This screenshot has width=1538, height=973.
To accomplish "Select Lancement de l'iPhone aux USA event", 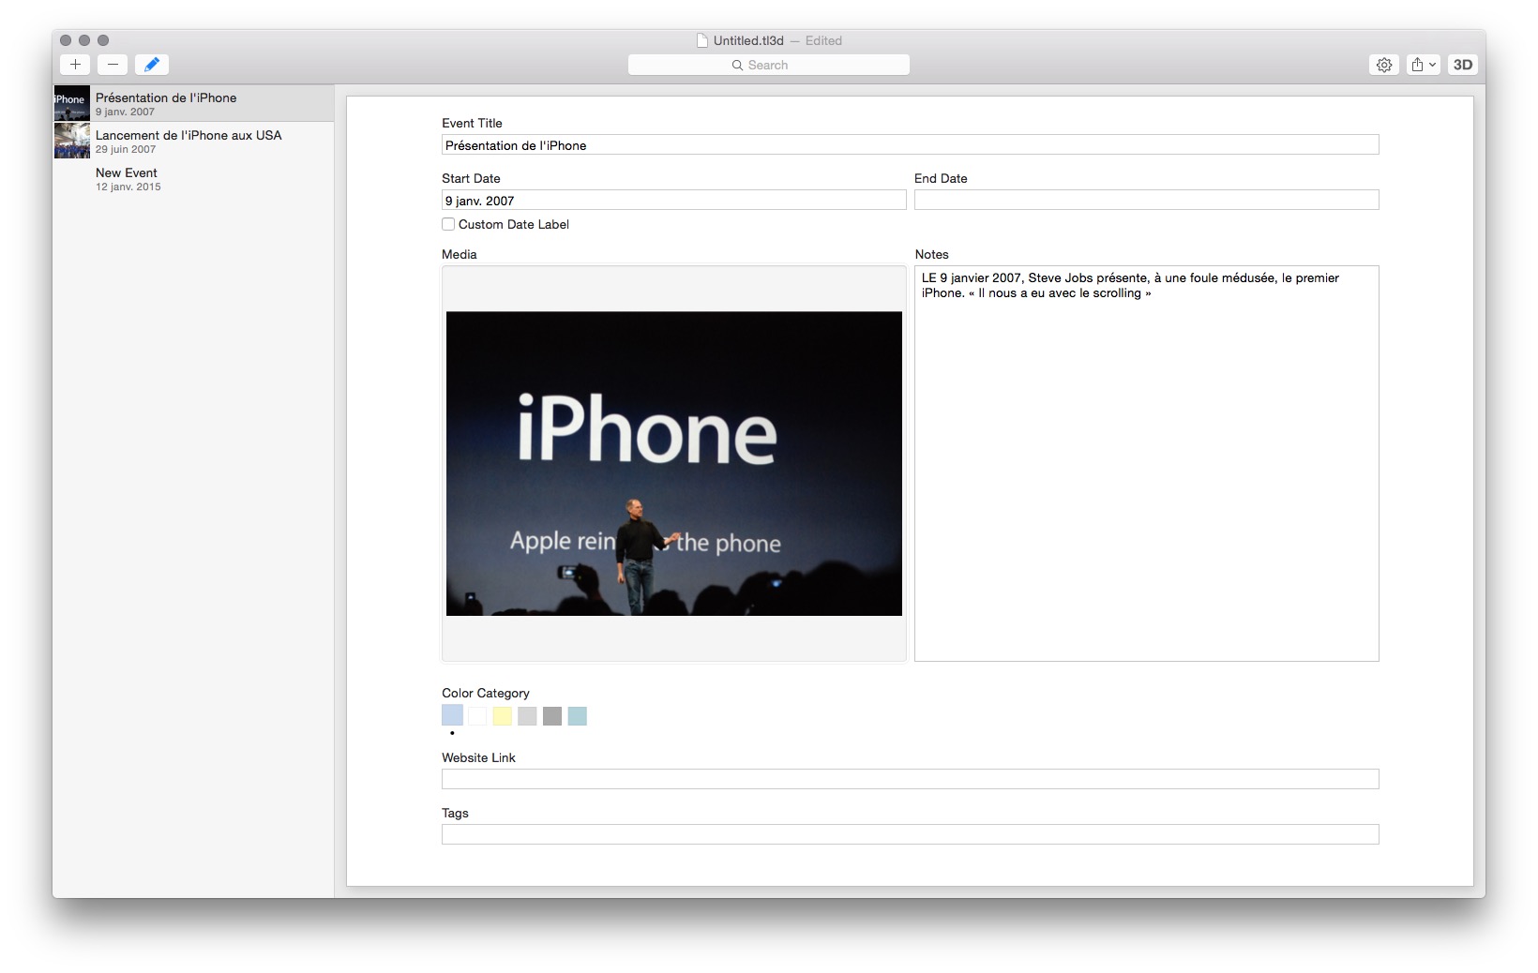I will pyautogui.click(x=193, y=141).
